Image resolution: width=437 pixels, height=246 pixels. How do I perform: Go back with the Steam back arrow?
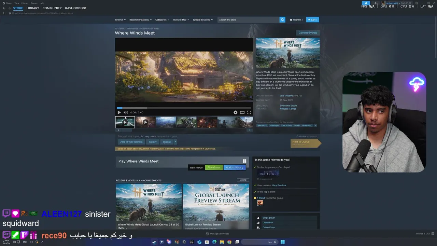tap(4, 8)
